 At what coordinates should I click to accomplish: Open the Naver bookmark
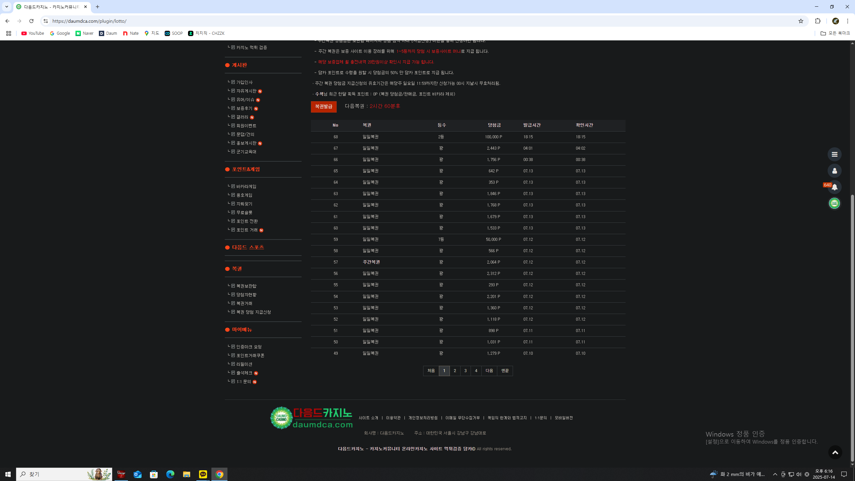84,33
